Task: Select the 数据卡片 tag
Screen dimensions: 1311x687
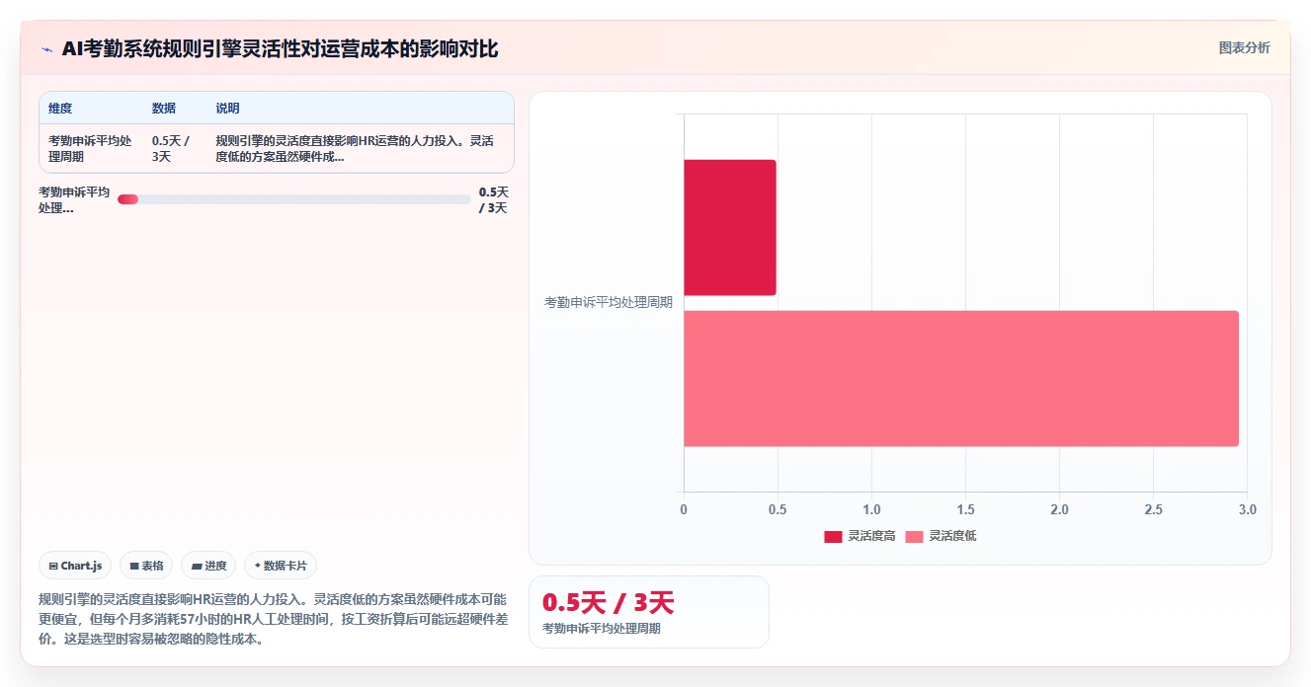Action: coord(281,566)
